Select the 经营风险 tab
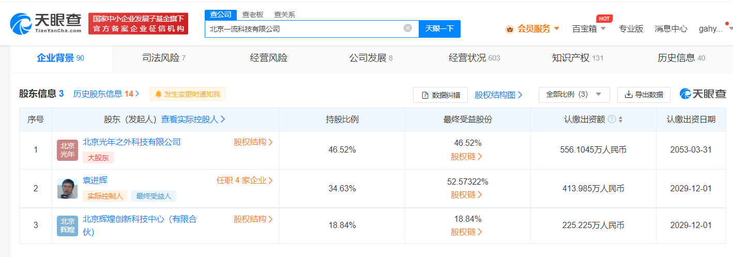This screenshot has height=257, width=733. pyautogui.click(x=268, y=58)
